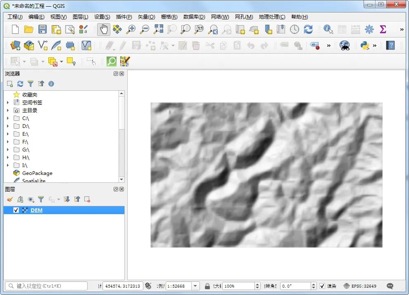The height and width of the screenshot is (295, 409).
Task: Open messages log speech bubble icon
Action: [x=390, y=286]
